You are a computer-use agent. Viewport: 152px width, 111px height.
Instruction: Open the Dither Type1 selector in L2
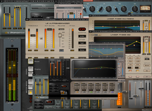pyautogui.click(x=82, y=43)
